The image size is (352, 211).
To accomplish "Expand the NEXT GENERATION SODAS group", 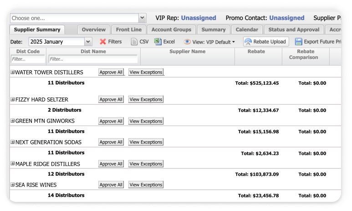I will click(x=12, y=142).
